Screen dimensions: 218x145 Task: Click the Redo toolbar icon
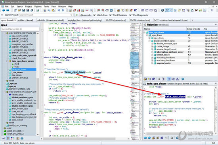tap(63, 10)
